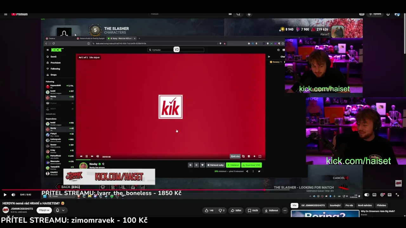The image size is (406, 228).
Task: Toggle the Kick sidebar hamburger menu
Action: (48, 50)
